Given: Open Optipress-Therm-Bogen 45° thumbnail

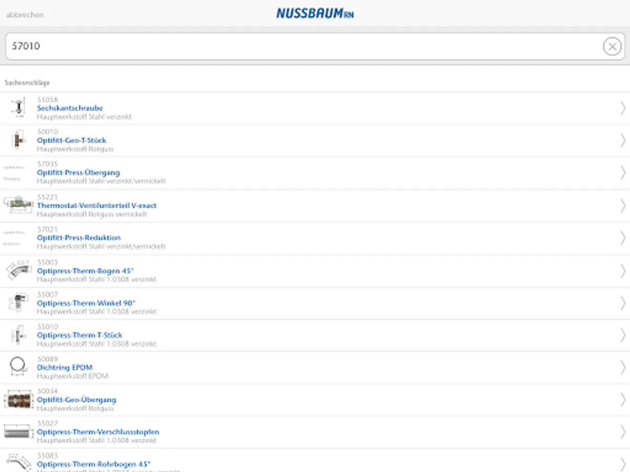Looking at the screenshot, I should click(x=18, y=271).
